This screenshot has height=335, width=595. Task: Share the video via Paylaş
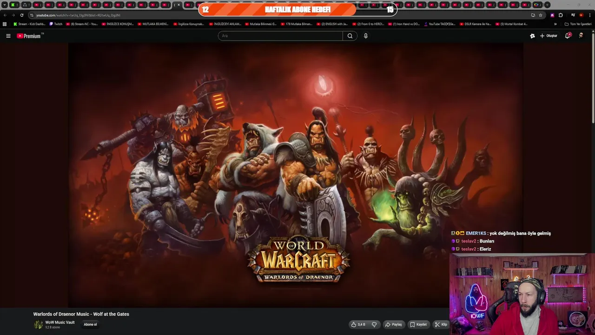tap(393, 324)
